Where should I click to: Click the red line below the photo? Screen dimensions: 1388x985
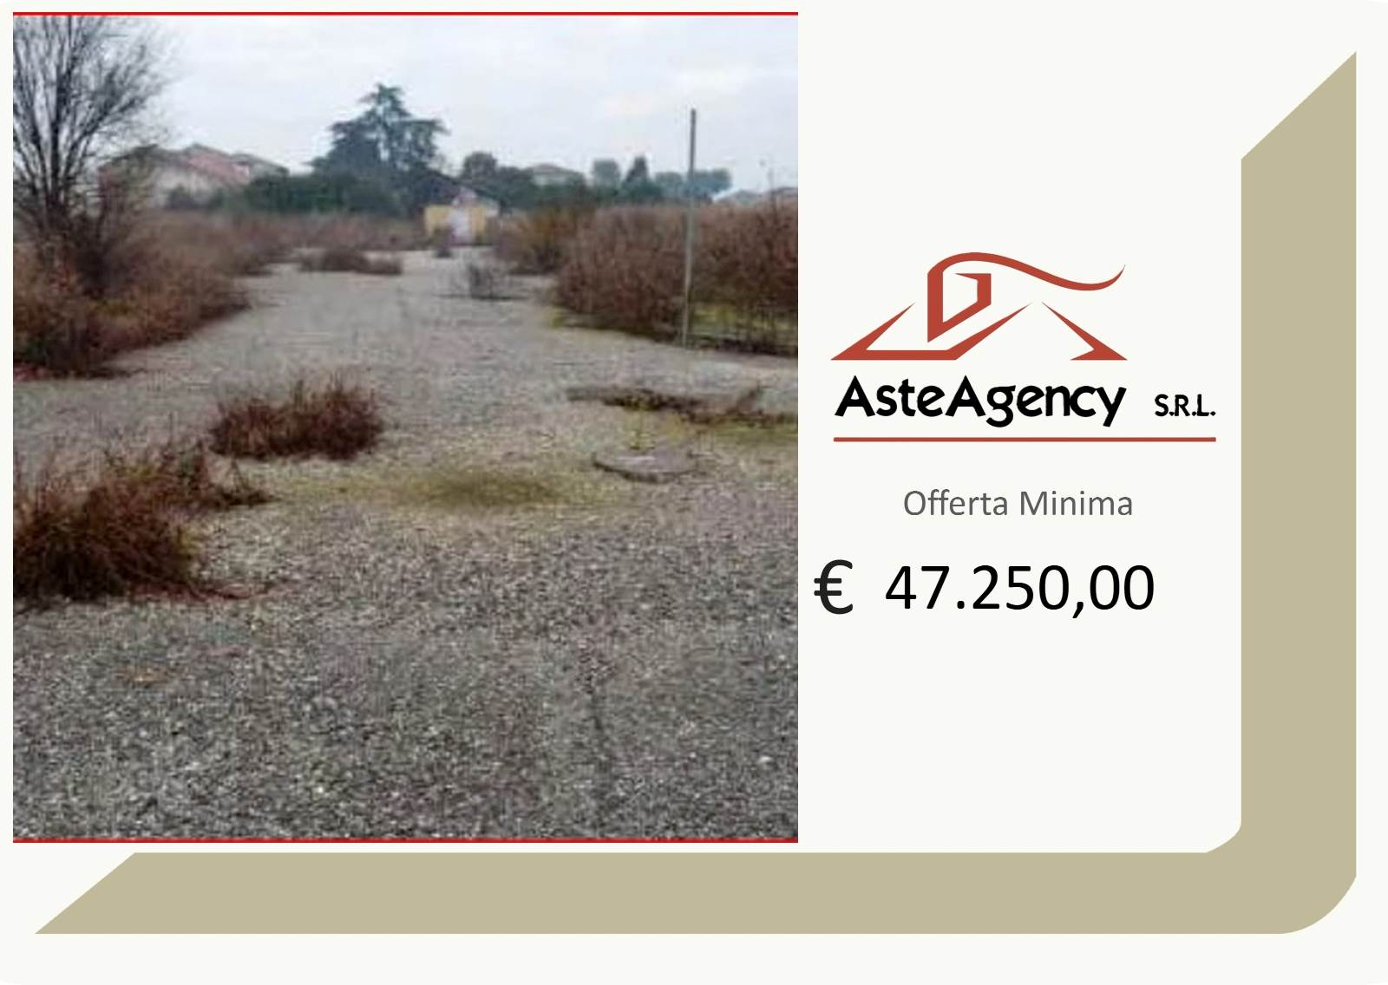(x=405, y=839)
